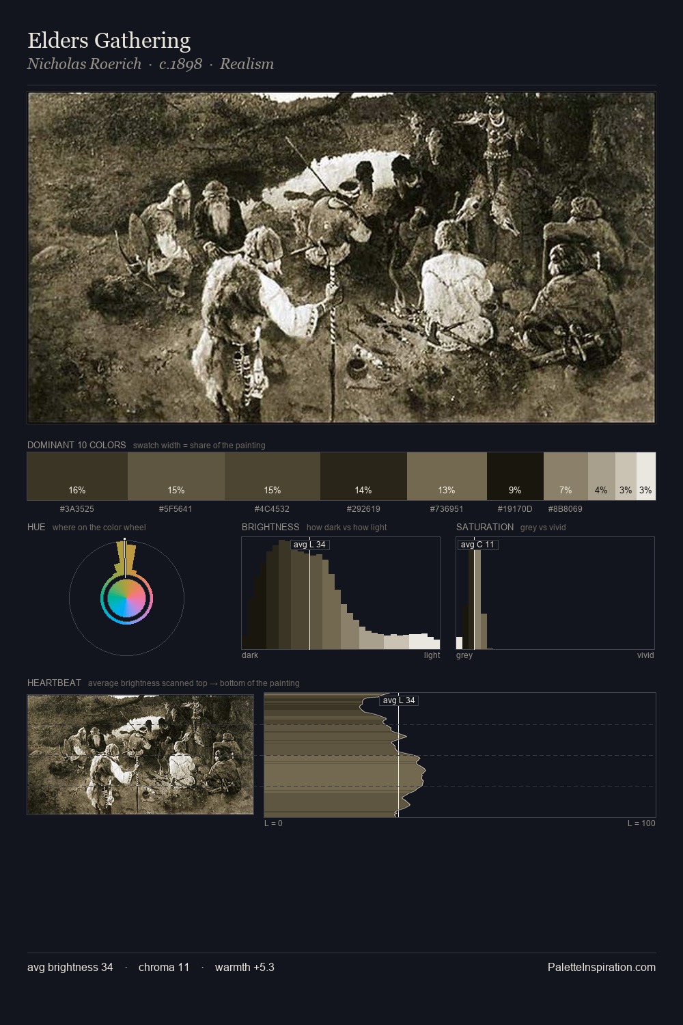Select the 4% color swatch
Viewport: 683px width, 1025px height.
click(601, 476)
